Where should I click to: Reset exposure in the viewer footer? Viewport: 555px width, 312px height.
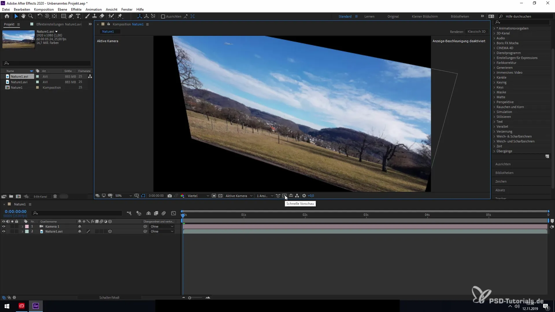coord(304,196)
